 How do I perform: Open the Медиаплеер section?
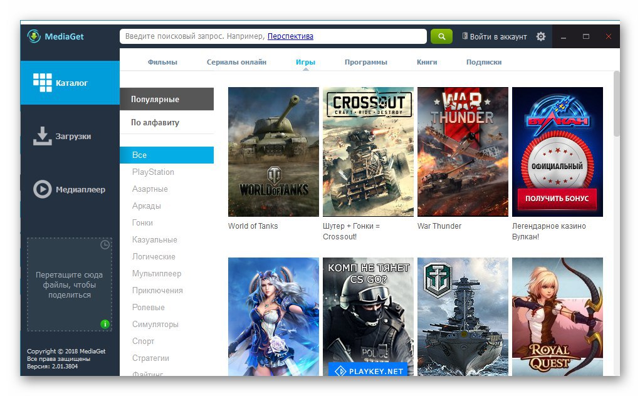[x=70, y=189]
